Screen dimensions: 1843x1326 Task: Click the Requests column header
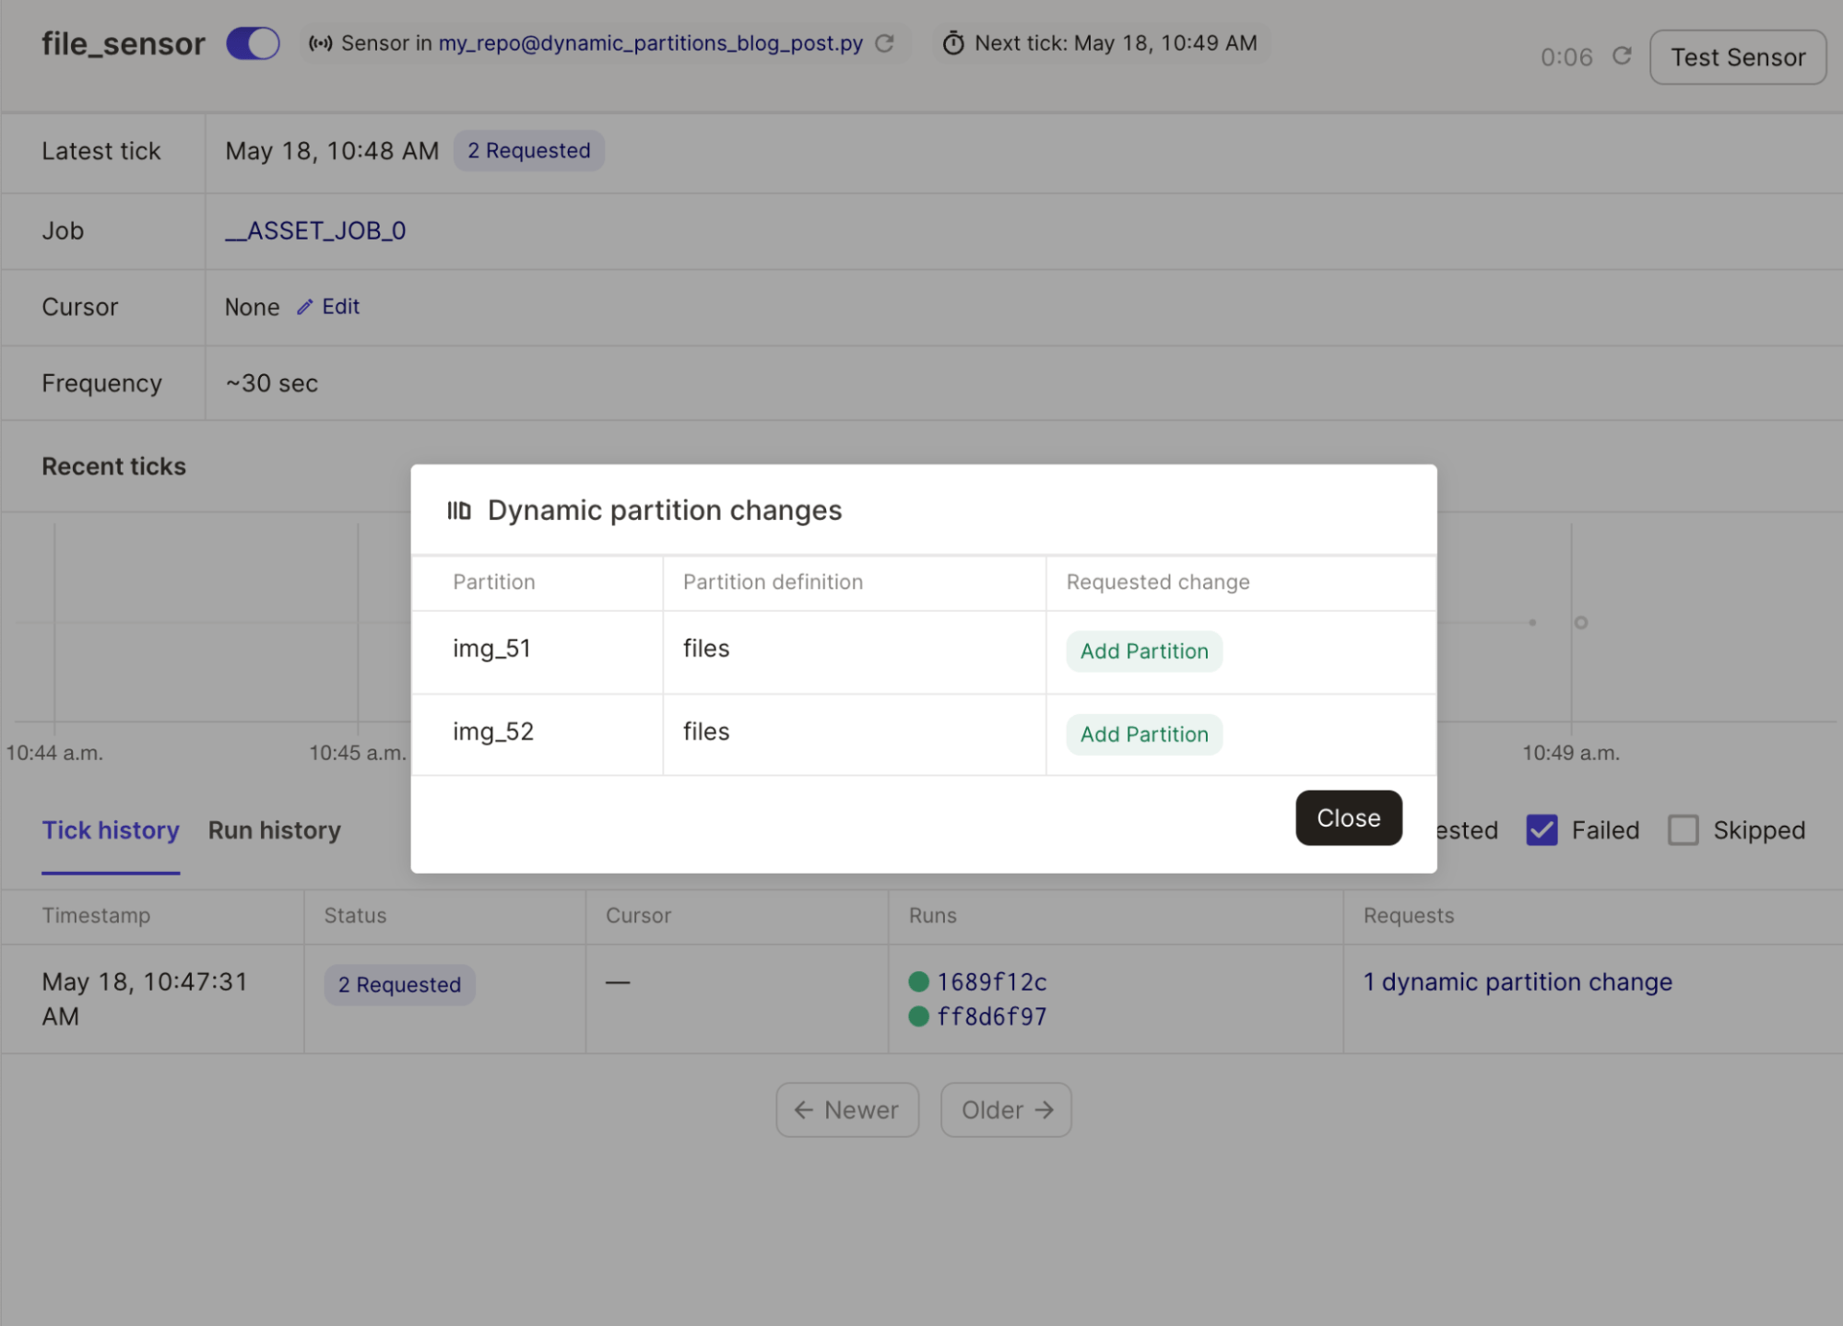[x=1408, y=915]
